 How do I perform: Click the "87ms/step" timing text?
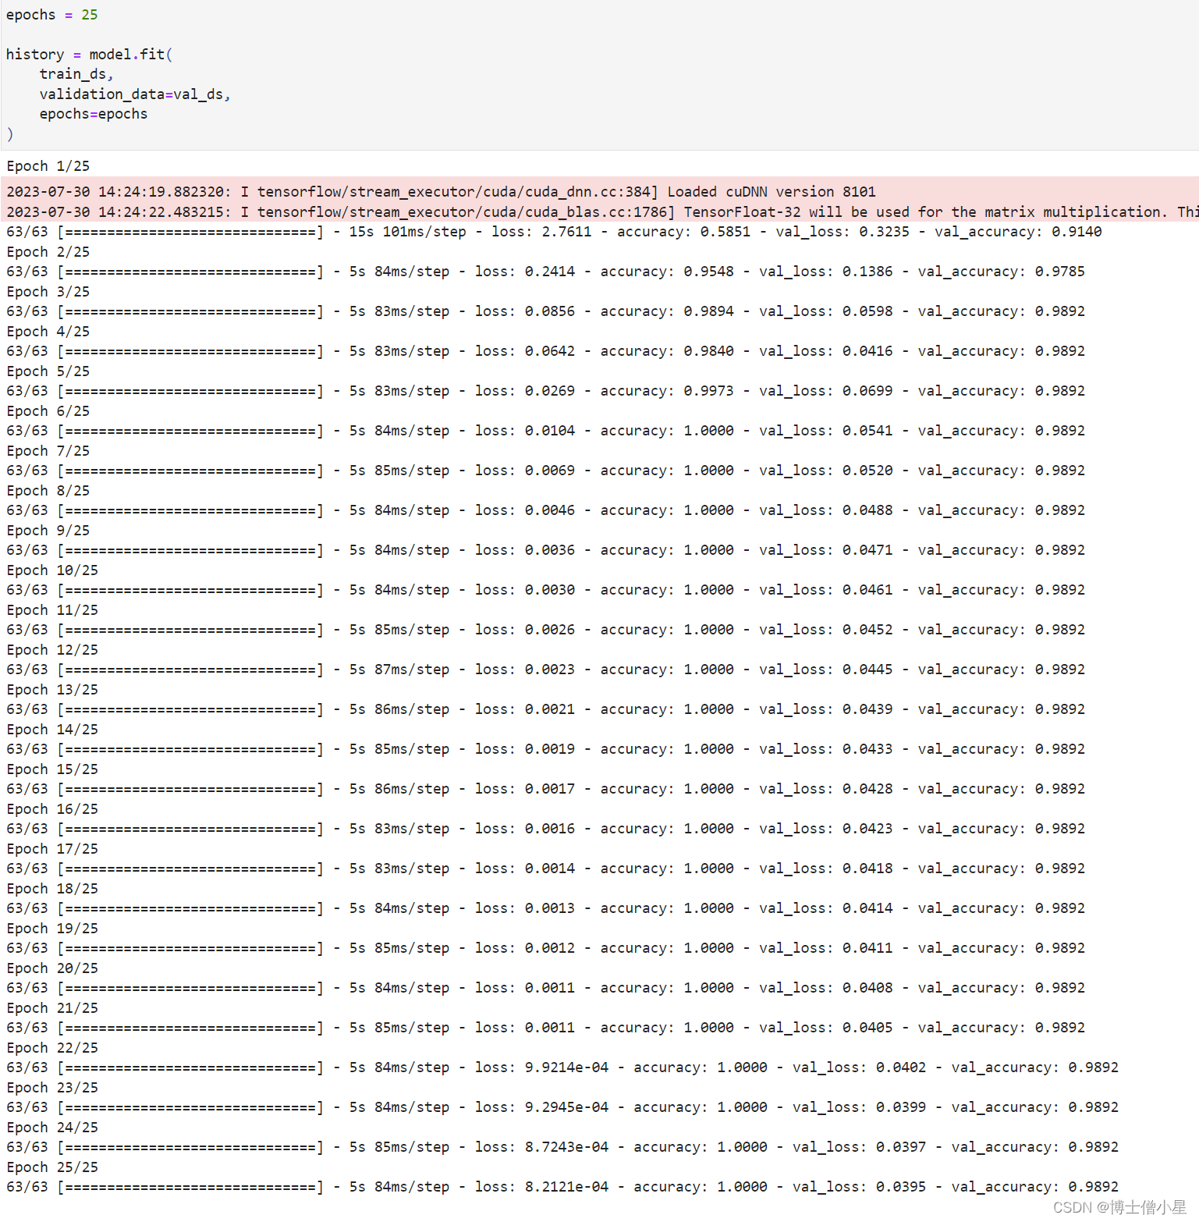[x=412, y=670]
